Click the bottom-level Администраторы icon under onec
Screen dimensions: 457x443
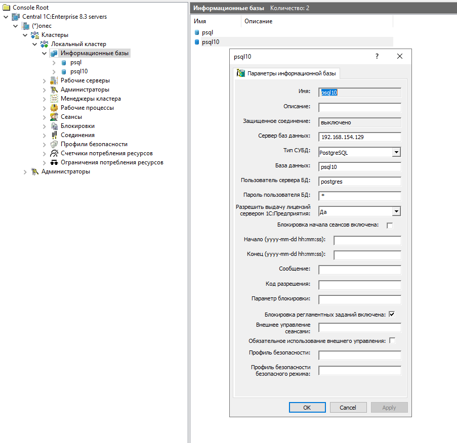point(35,171)
